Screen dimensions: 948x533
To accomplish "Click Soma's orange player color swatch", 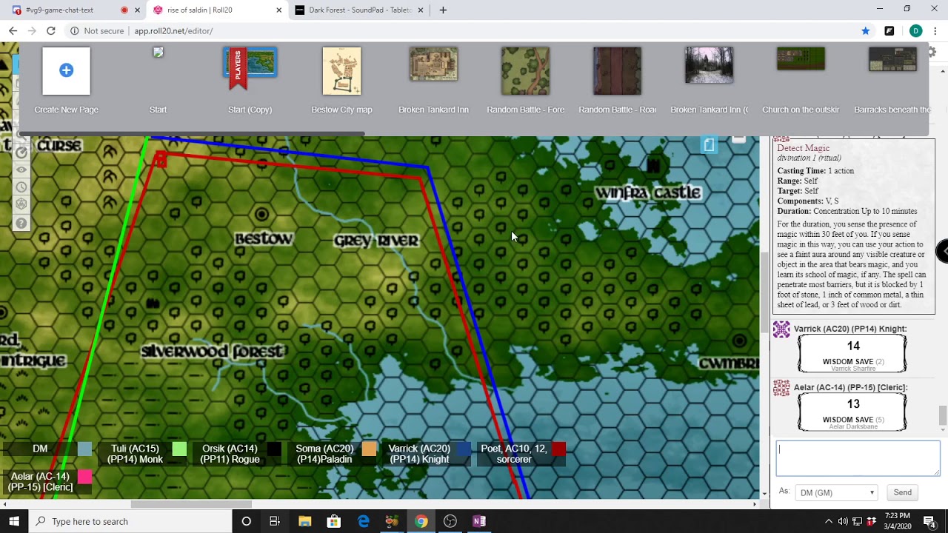I will tap(369, 449).
